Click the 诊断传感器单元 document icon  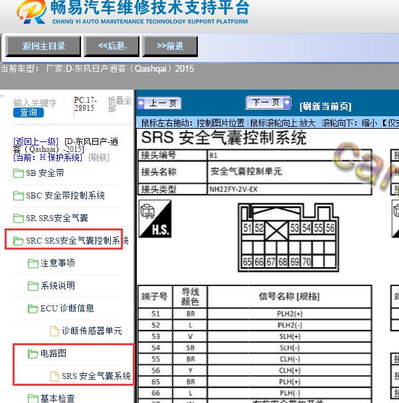[54, 331]
